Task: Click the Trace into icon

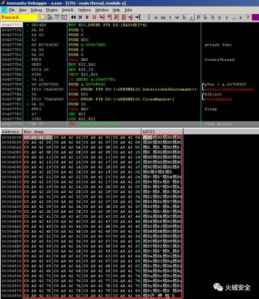Action: 117,17
